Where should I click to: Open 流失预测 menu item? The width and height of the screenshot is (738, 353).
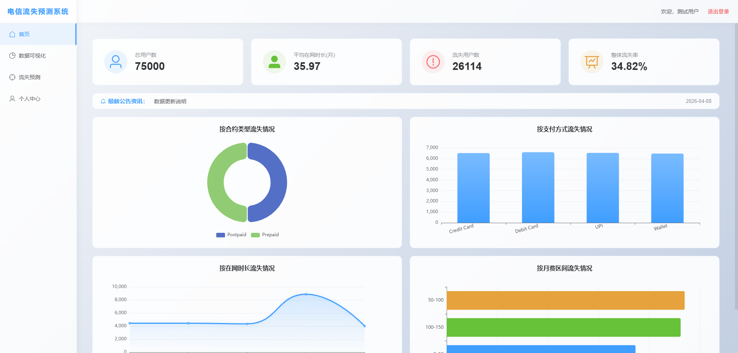point(30,77)
